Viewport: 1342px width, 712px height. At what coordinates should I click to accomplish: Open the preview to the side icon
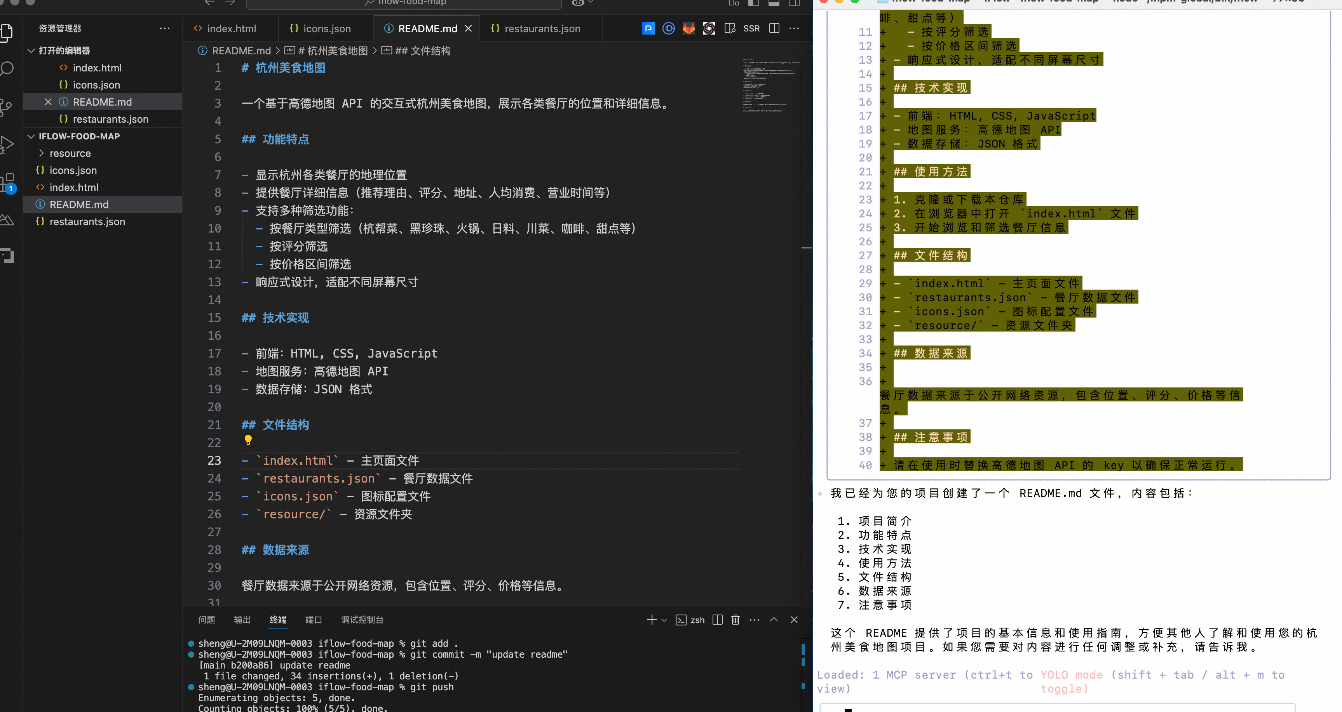(x=729, y=29)
